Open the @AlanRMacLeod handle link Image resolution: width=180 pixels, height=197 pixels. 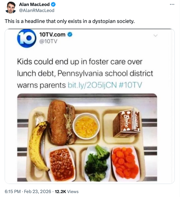tap(37, 10)
